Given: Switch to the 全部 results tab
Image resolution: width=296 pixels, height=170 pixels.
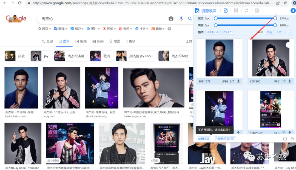Looking at the screenshot, I should tap(47, 41).
